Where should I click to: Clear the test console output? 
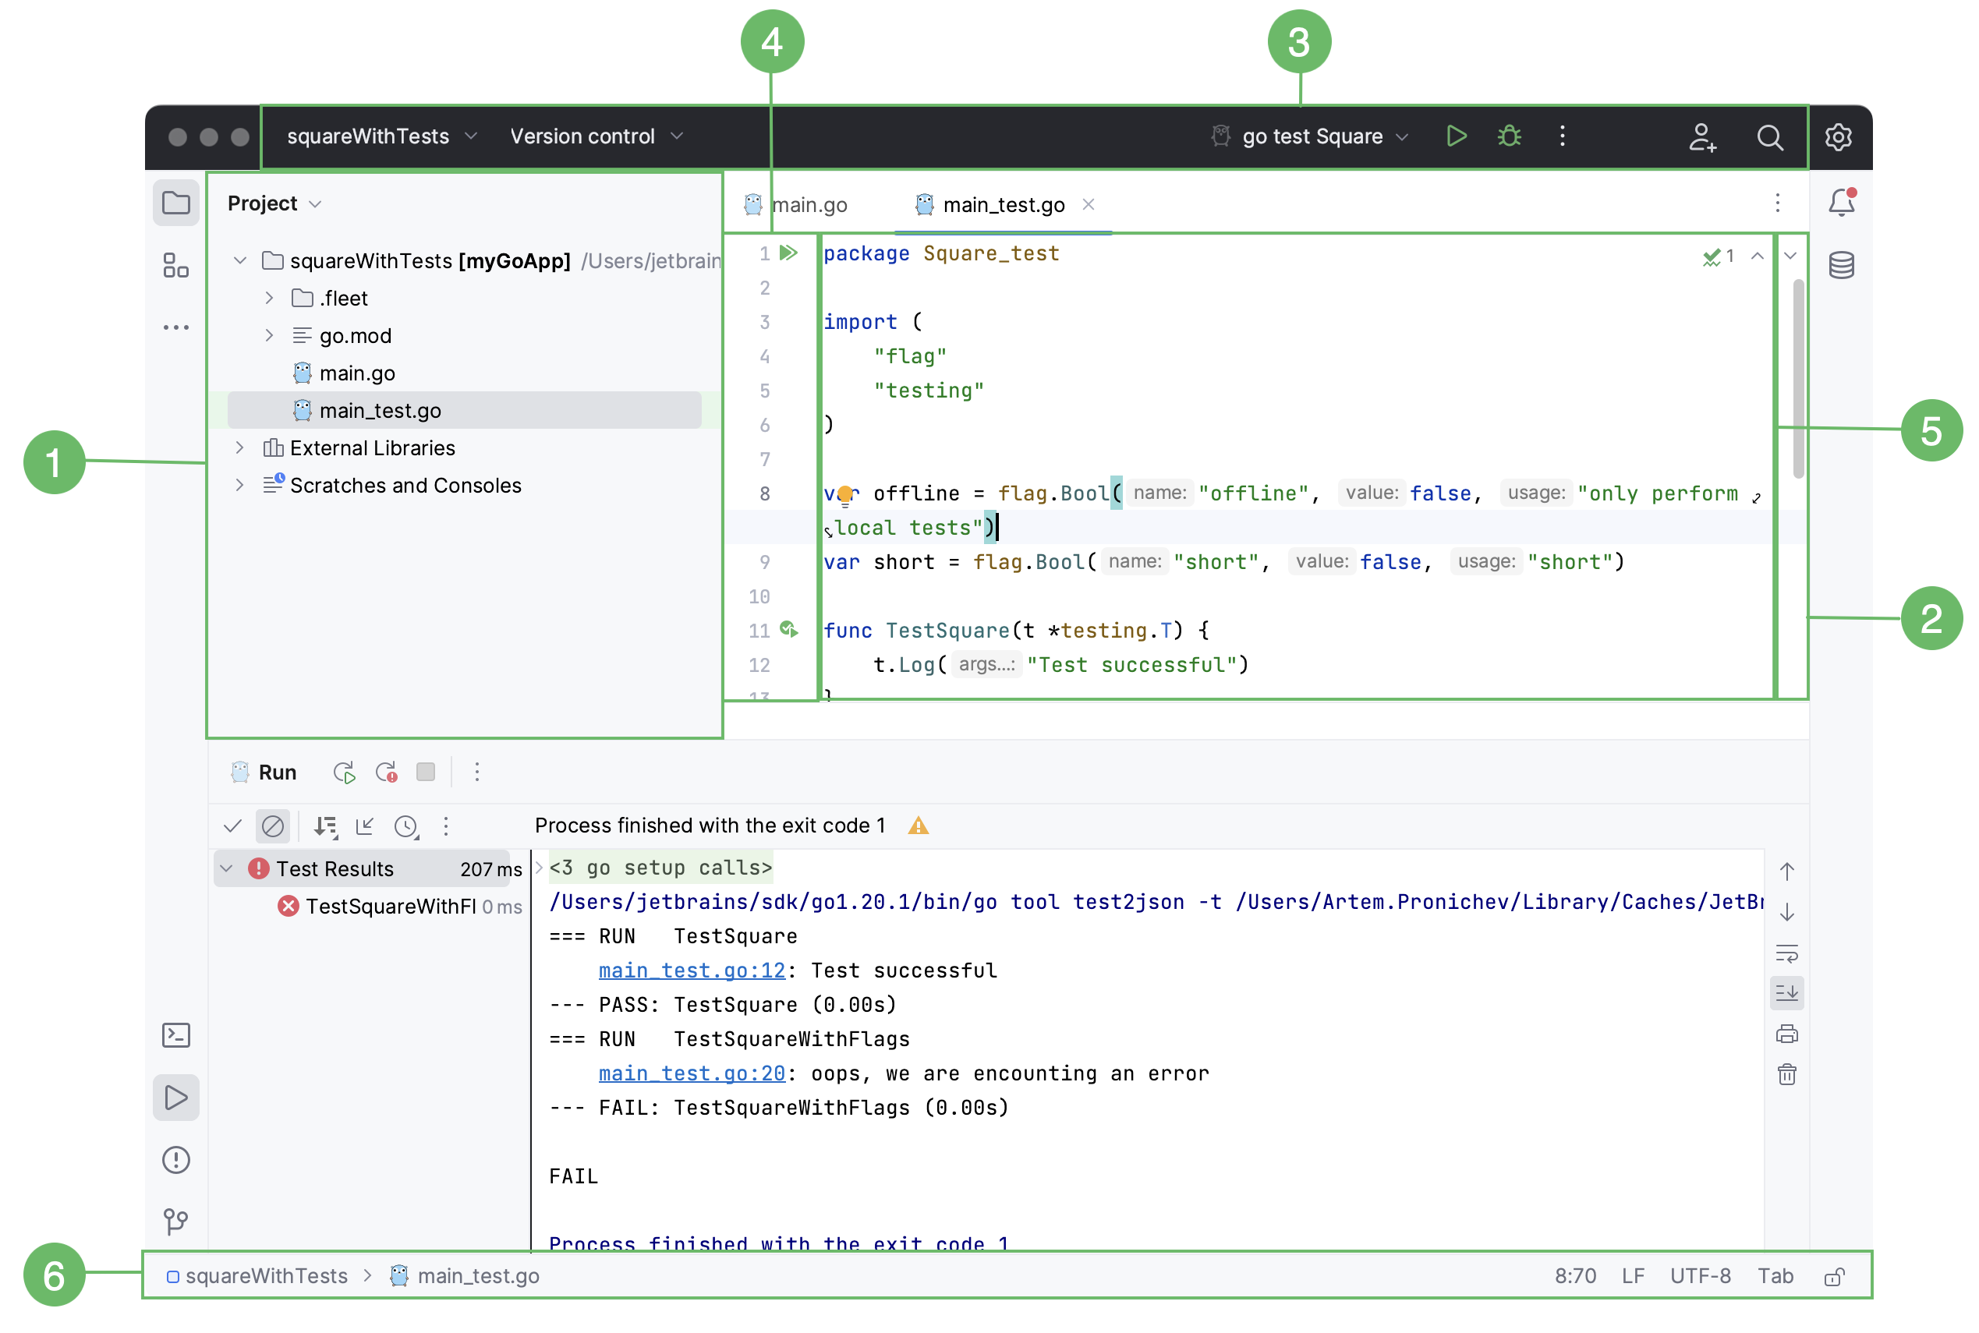(x=1788, y=1074)
